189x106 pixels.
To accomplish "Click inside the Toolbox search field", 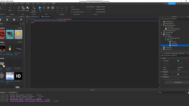I will point(13,24).
